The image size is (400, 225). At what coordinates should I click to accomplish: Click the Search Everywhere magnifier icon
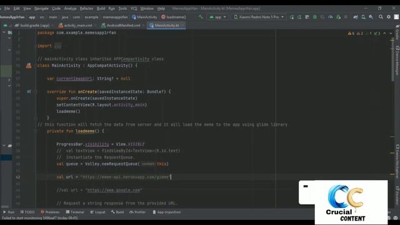pyautogui.click(x=381, y=17)
